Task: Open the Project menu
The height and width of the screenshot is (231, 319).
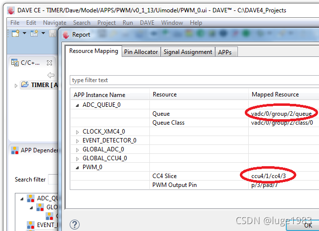Action: pos(106,23)
